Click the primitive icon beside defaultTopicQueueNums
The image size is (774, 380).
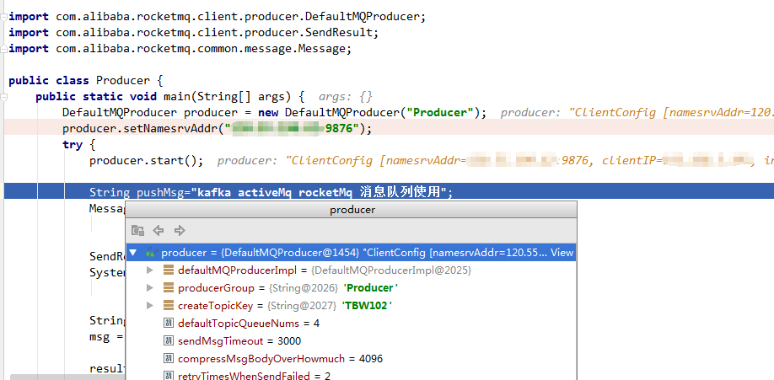169,324
